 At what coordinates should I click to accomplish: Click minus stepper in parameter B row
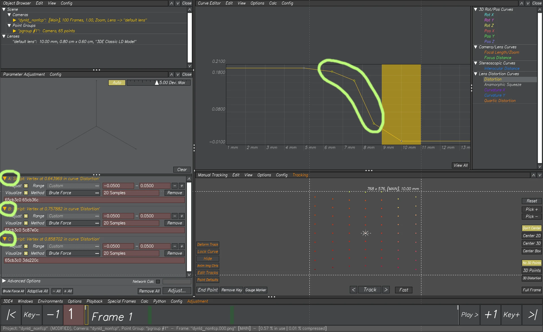(175, 216)
